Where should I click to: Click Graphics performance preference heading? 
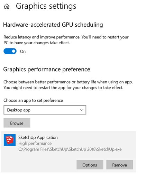tap(47, 70)
